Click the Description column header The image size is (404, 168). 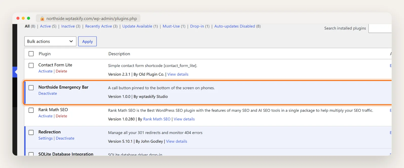pos(119,54)
